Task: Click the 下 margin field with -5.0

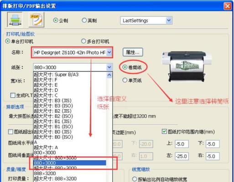Action: tap(213, 144)
